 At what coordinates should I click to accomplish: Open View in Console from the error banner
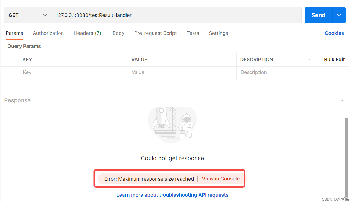pos(221,179)
